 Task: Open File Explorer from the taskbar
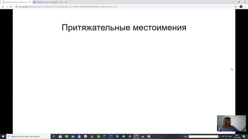pos(67,136)
